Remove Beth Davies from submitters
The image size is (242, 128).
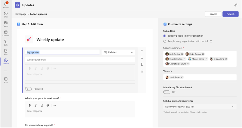[x=182, y=54]
